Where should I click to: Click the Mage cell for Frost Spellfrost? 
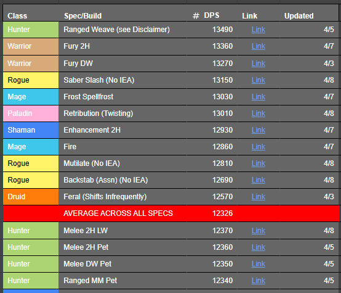(31, 97)
